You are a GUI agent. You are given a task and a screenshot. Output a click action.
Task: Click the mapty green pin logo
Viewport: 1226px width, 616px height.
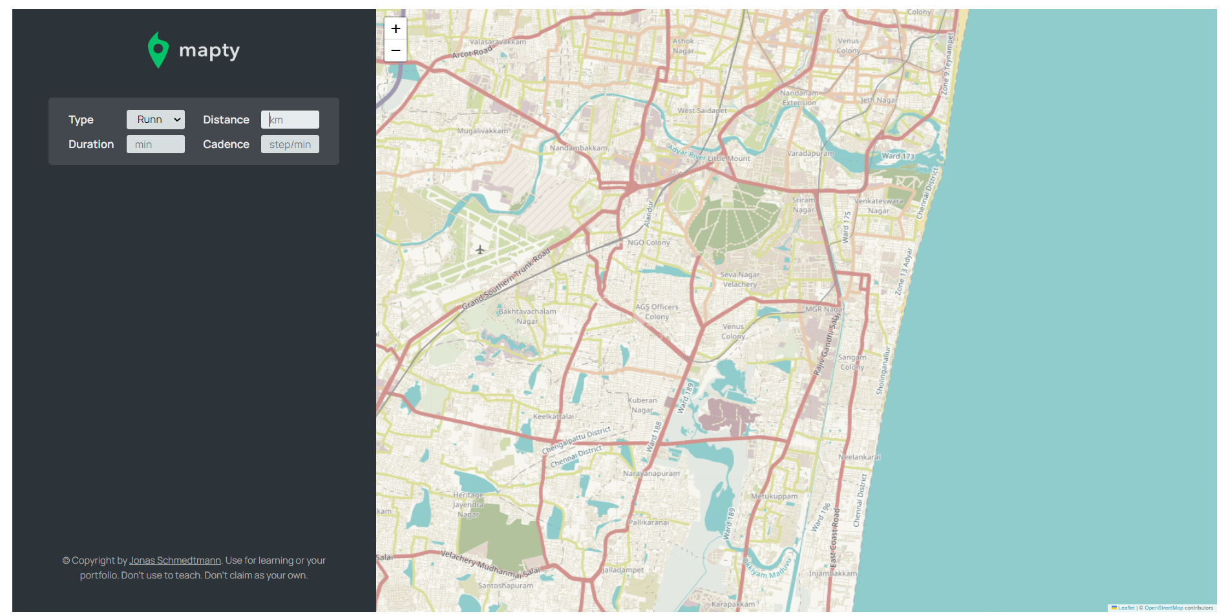pos(158,50)
